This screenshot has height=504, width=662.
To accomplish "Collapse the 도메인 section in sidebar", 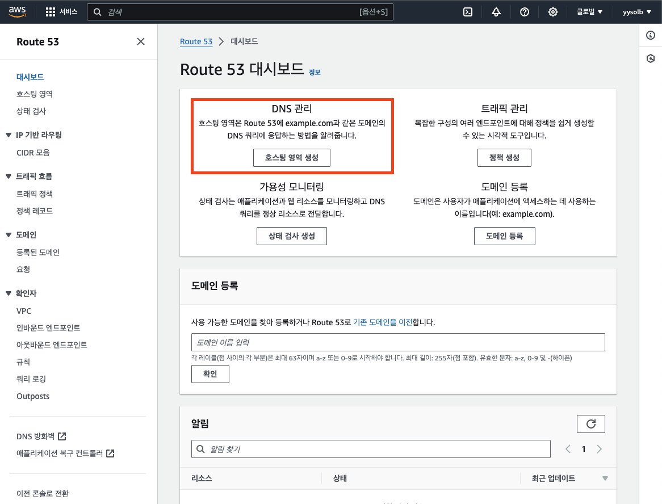I will click(9, 235).
